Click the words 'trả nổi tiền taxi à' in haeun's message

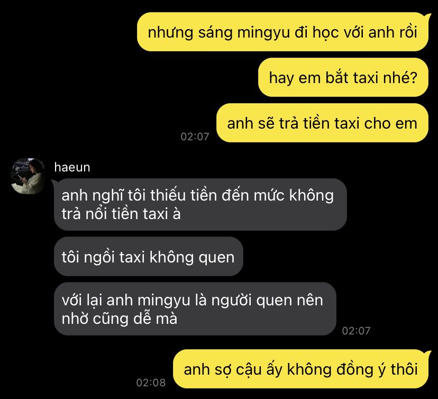click(121, 214)
